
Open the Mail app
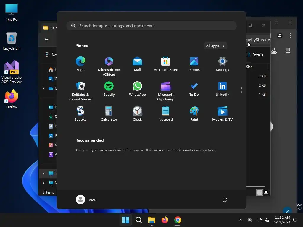pos(137,64)
